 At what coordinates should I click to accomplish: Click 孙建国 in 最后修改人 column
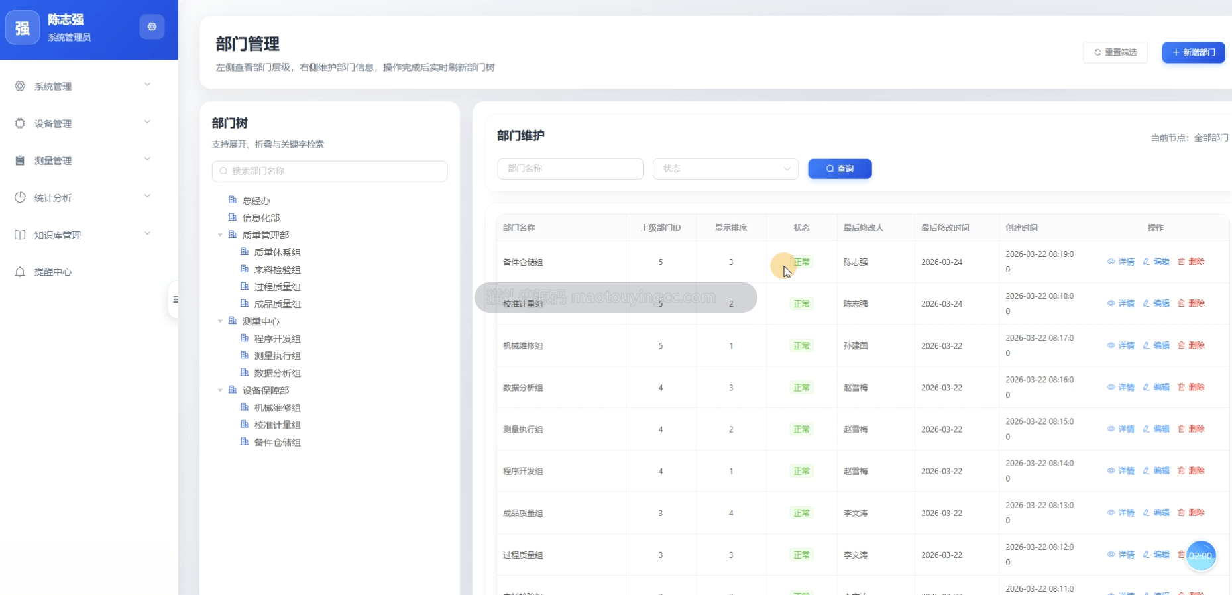pos(856,345)
